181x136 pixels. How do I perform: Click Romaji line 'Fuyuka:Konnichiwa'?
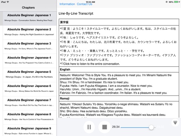pos(113,115)
